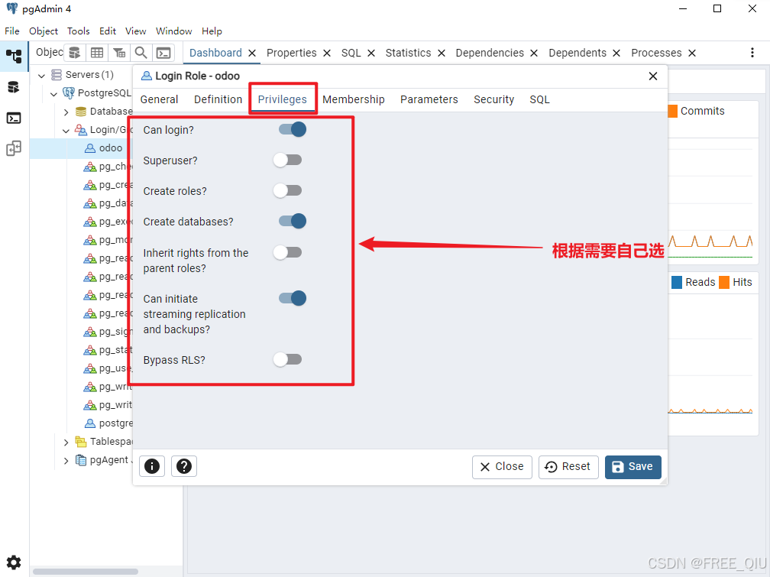This screenshot has width=770, height=577.
Task: Switch to the dialog's SQL tab
Action: 539,99
